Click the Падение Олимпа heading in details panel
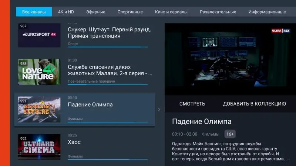Viewport: 296px width, 166px height. [202, 122]
